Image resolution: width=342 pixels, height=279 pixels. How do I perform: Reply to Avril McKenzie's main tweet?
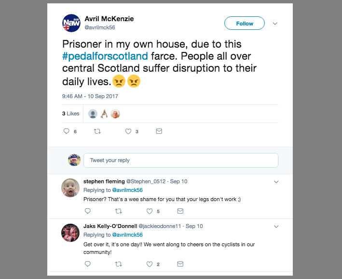[67, 131]
